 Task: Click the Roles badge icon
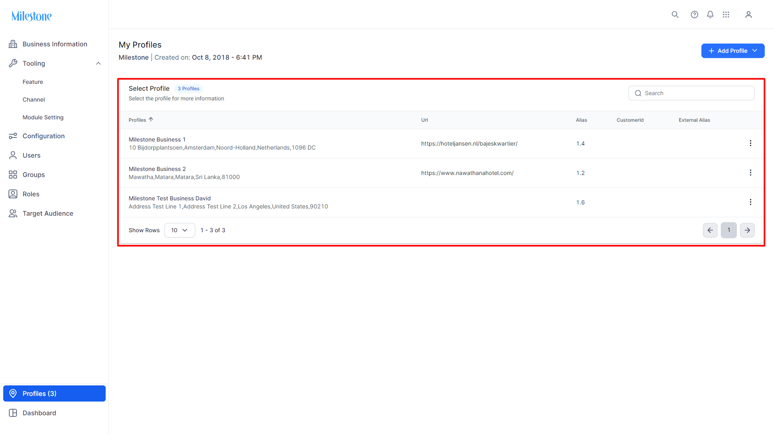(13, 194)
